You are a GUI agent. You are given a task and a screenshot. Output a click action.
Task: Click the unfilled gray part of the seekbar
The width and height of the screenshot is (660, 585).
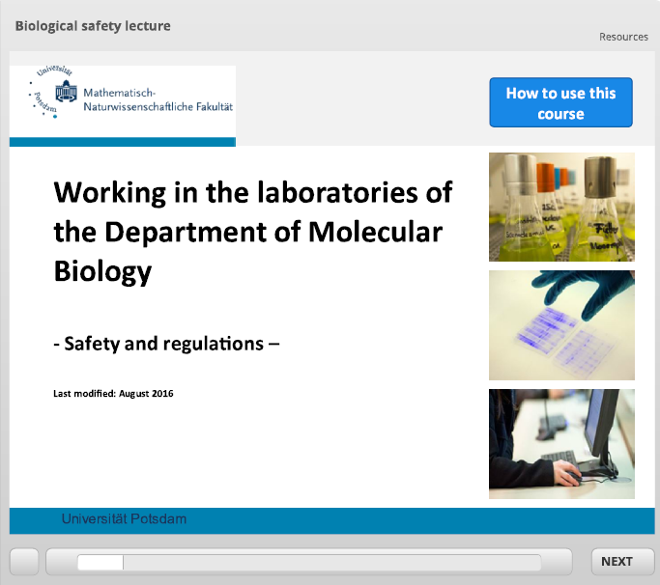329,562
